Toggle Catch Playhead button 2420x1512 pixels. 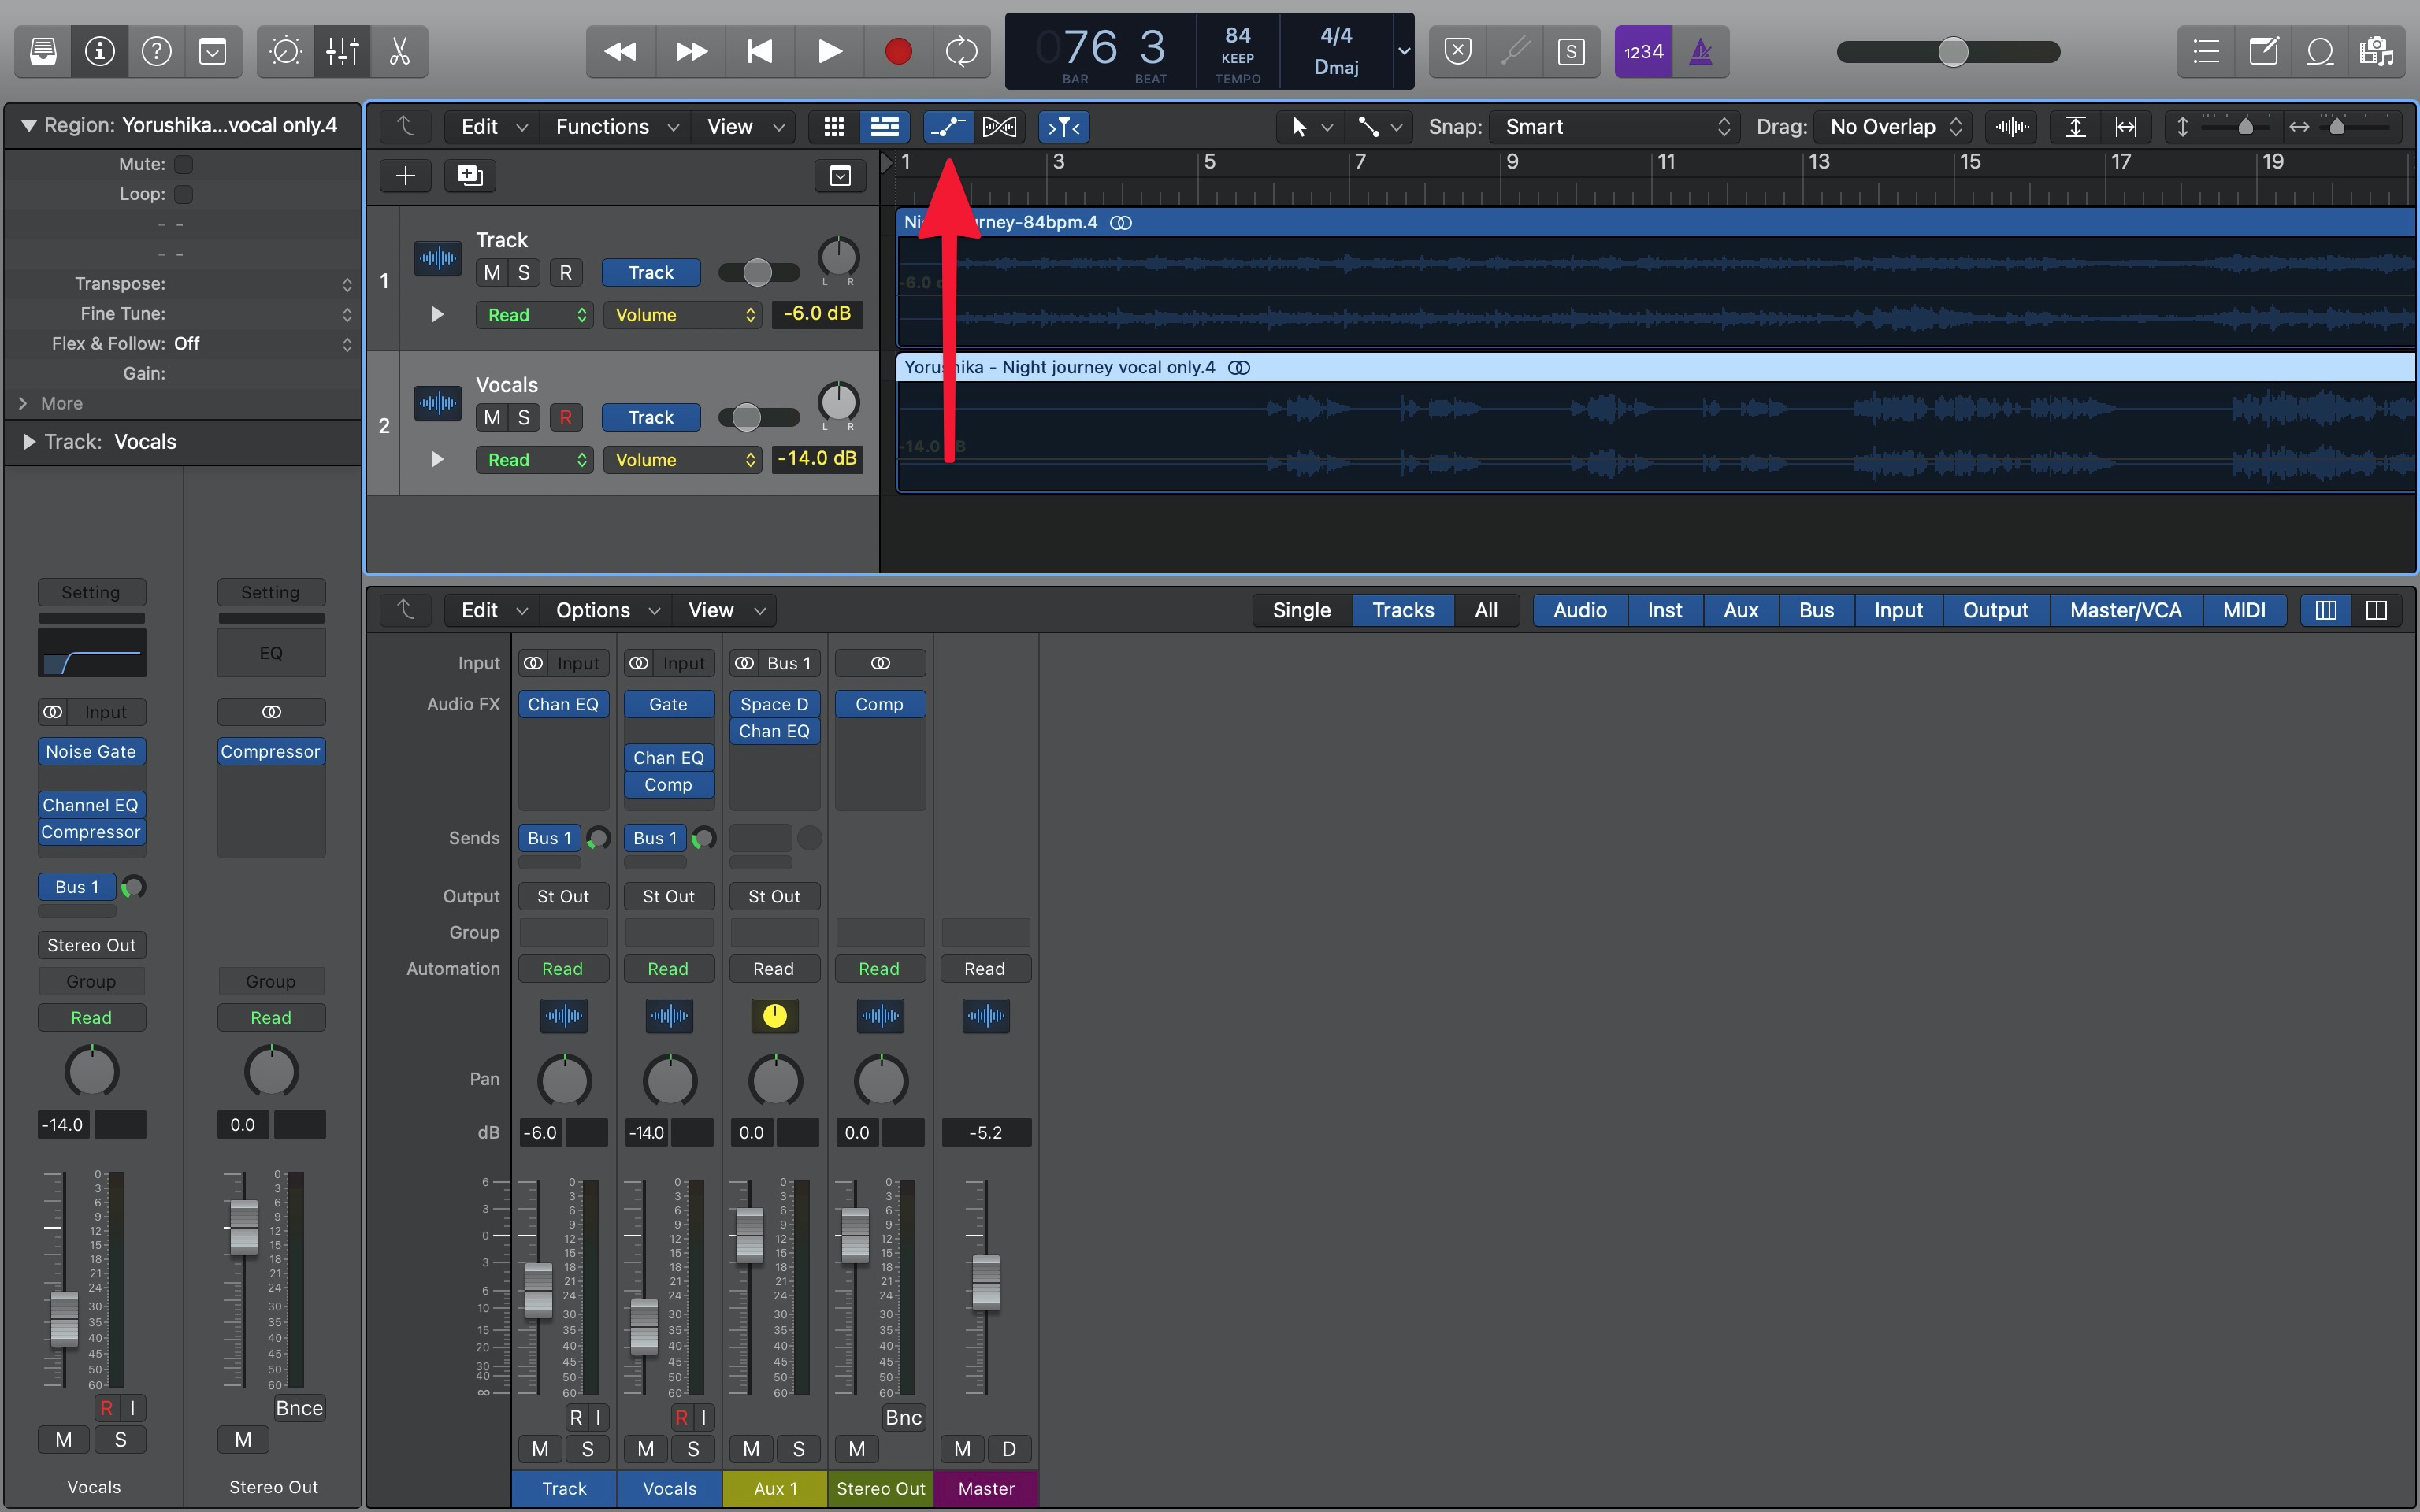pyautogui.click(x=1064, y=127)
